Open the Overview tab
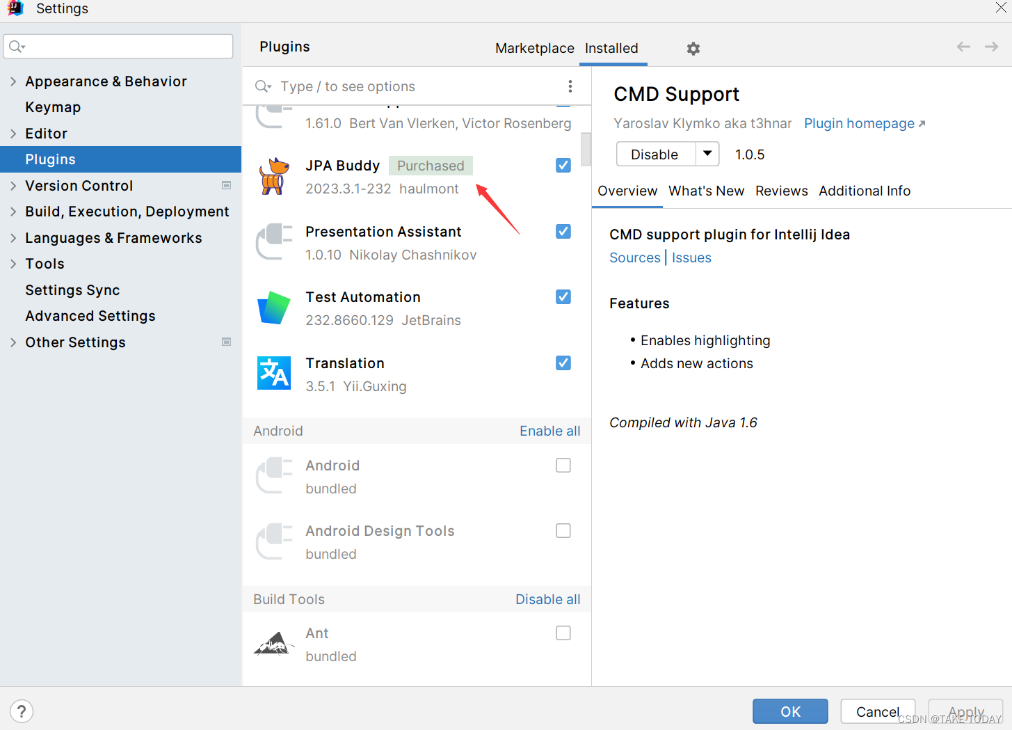 click(627, 191)
